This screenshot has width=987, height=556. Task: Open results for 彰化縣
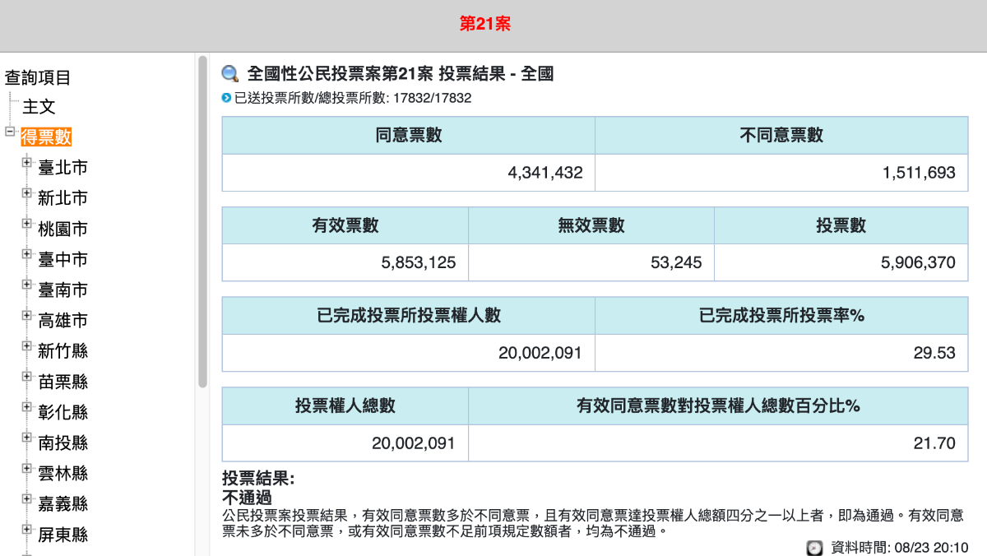63,412
